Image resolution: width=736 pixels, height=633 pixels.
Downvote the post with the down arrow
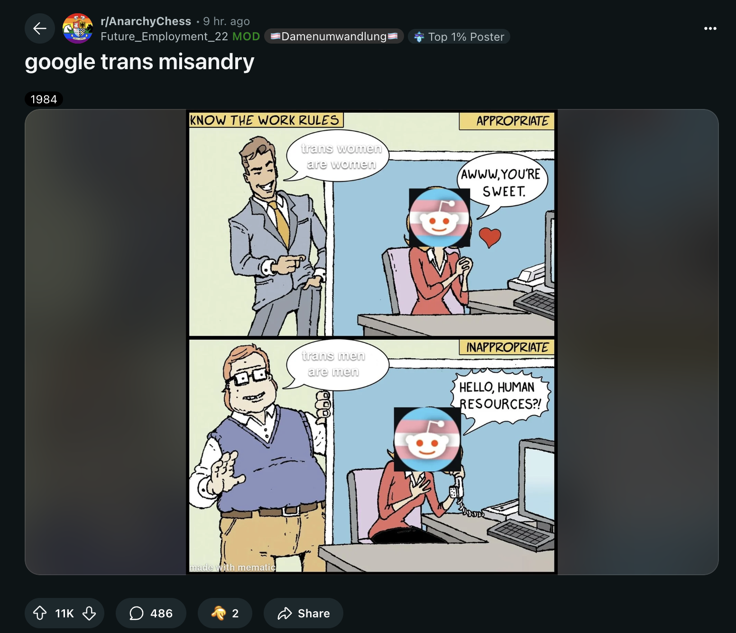point(89,613)
